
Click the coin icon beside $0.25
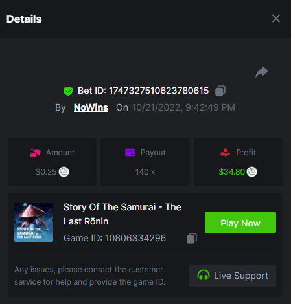pos(64,172)
